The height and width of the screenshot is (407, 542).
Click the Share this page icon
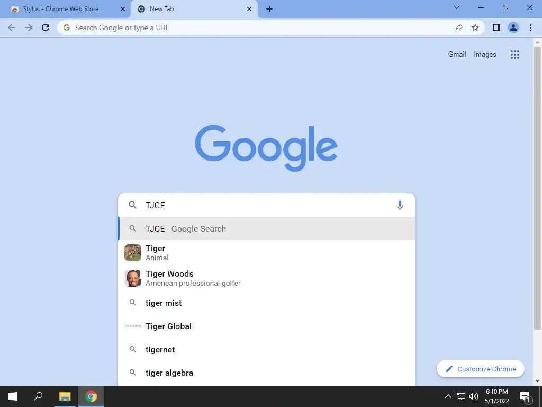pyautogui.click(x=458, y=28)
